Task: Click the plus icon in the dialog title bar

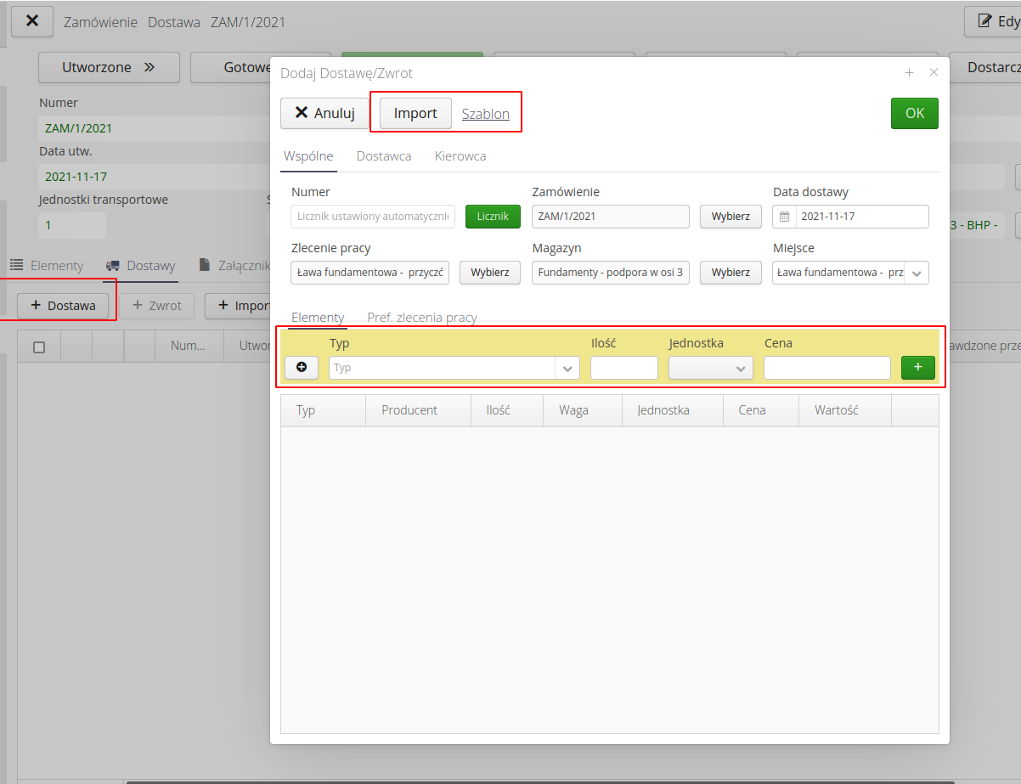Action: tap(909, 73)
